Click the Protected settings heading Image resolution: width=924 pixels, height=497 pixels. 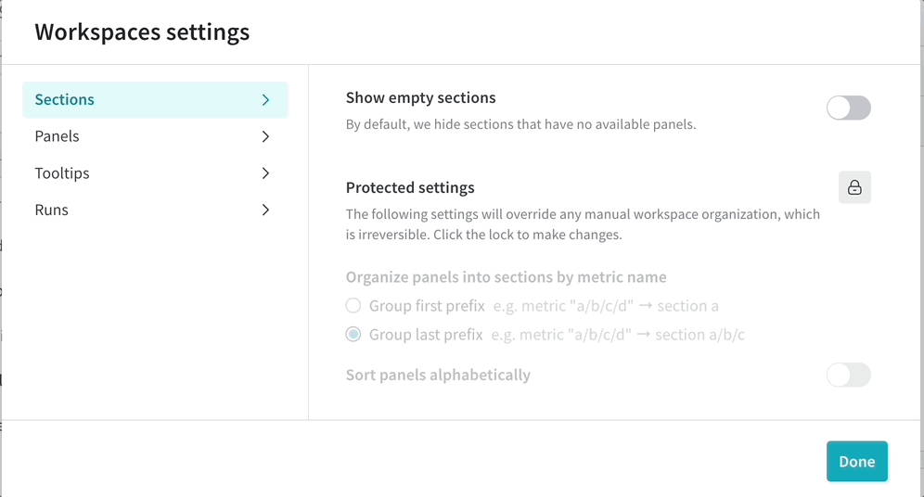[x=410, y=187]
